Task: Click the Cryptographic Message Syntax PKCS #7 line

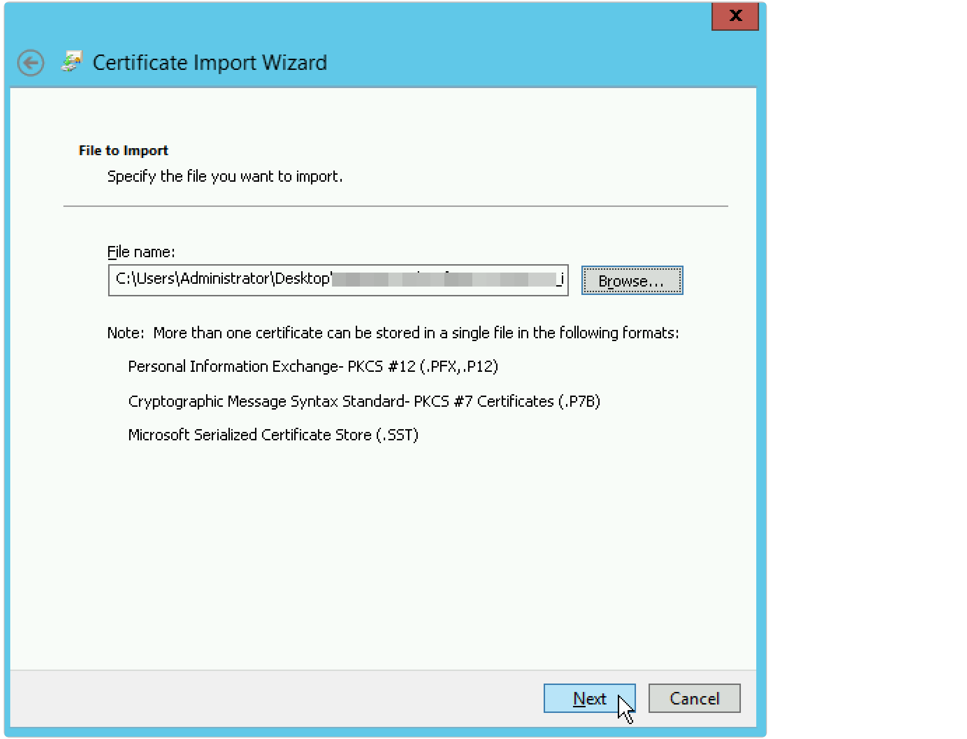Action: tap(364, 401)
